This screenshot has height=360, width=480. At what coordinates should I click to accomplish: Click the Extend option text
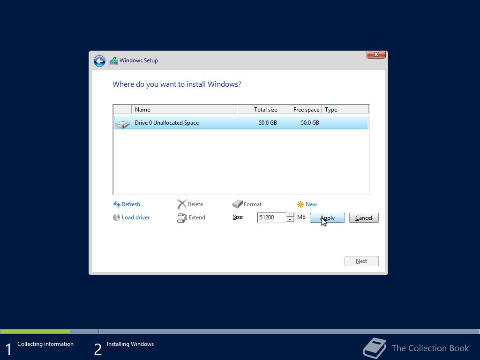click(x=197, y=217)
